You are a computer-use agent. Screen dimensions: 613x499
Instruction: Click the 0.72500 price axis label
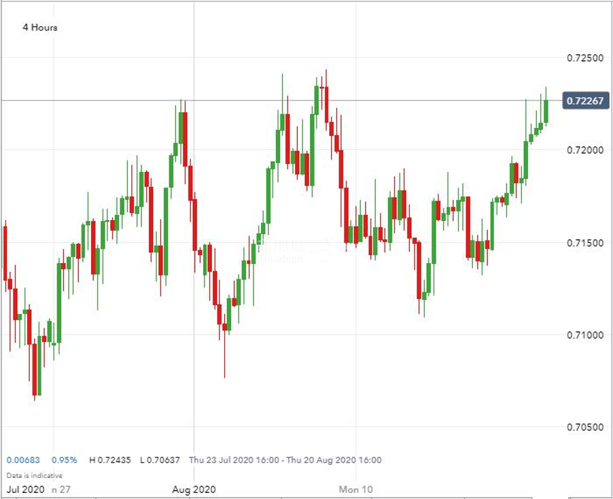586,58
